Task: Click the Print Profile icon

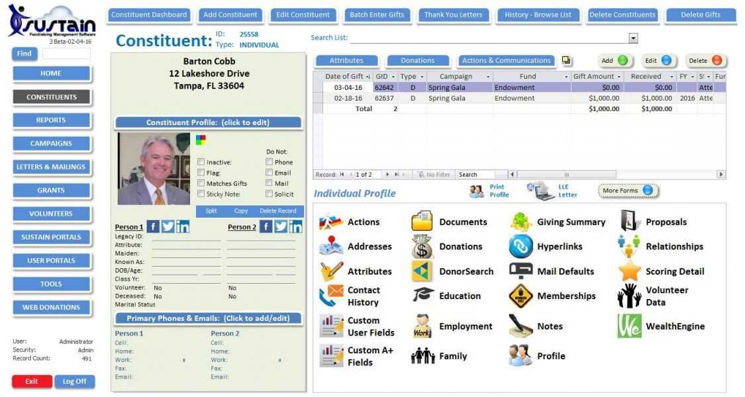Action: pyautogui.click(x=483, y=190)
